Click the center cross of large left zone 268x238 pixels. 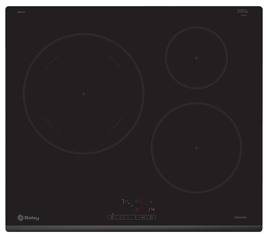(83, 94)
